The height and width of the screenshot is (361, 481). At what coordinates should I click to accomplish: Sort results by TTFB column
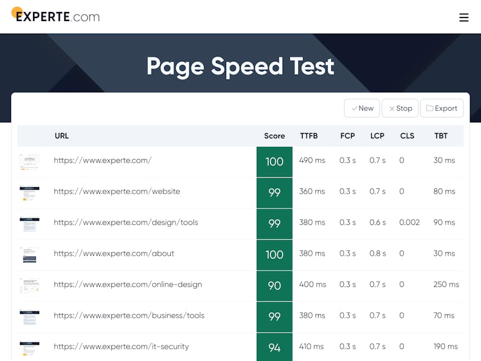[x=309, y=136]
